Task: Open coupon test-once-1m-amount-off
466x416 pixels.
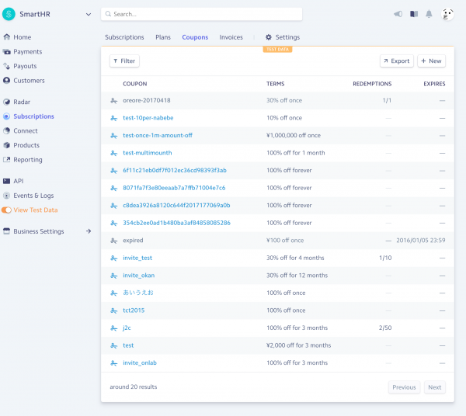Action: coord(158,135)
